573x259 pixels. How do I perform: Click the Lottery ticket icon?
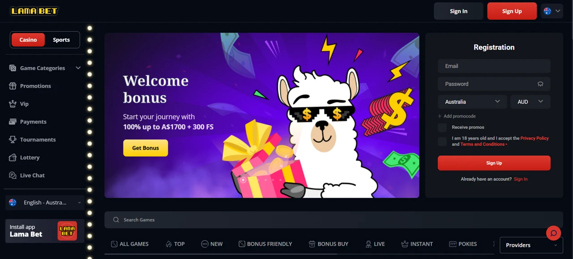click(x=13, y=157)
